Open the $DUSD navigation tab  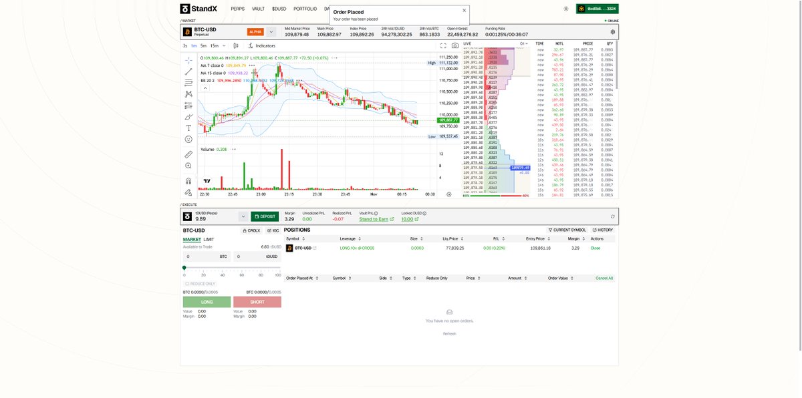279,9
